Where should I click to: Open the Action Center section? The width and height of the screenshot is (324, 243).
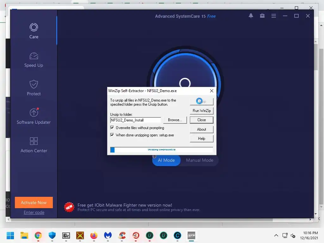point(34,145)
